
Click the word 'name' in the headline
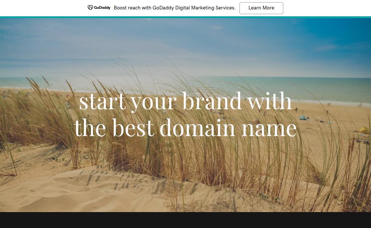269,129
